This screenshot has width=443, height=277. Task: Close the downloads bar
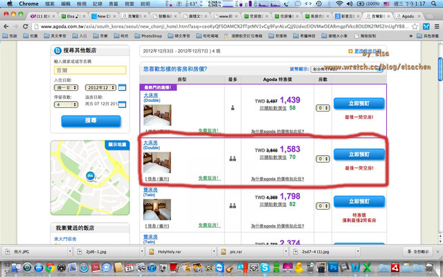438,251
